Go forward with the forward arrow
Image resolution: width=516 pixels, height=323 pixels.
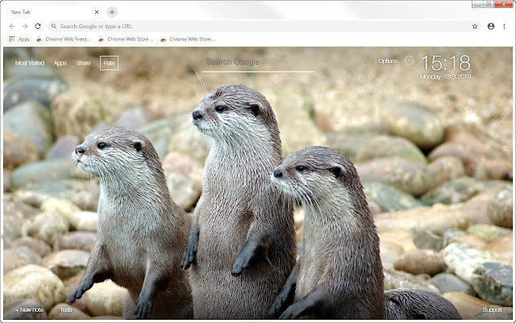pyautogui.click(x=25, y=27)
